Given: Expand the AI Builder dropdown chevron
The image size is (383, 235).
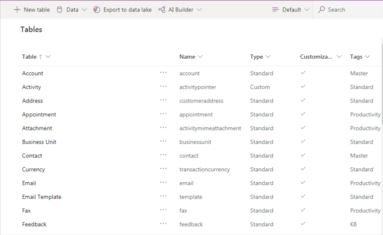Looking at the screenshot, I should [x=199, y=9].
